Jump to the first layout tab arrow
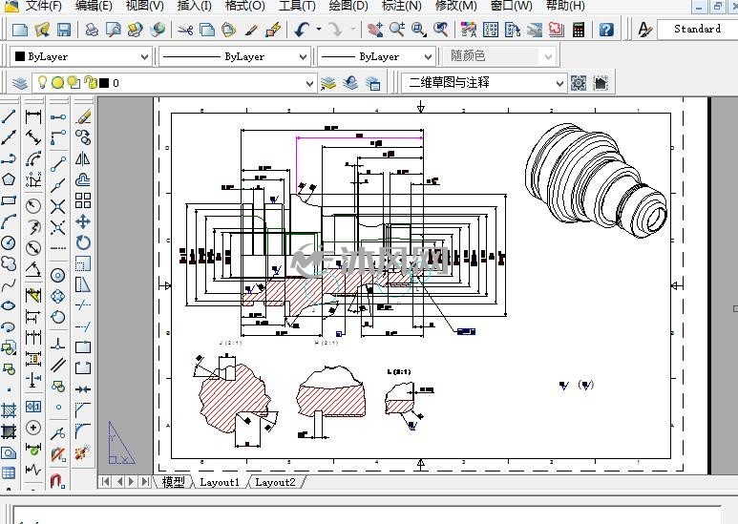738x524 pixels. (106, 482)
